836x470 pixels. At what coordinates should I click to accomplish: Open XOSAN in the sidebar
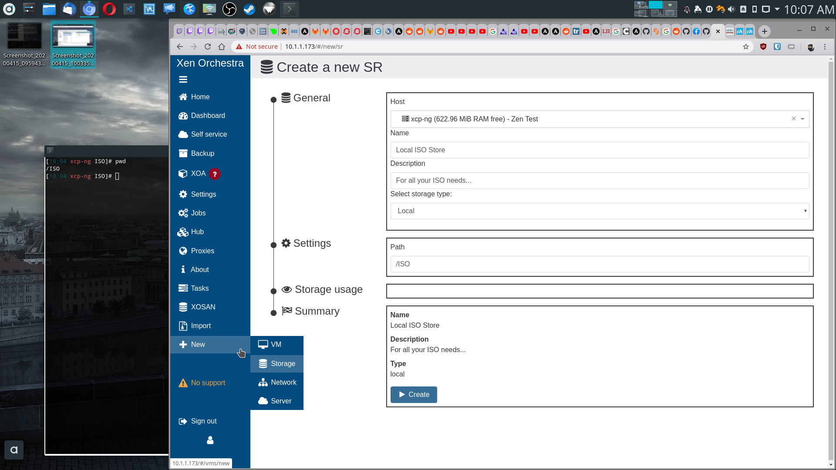210,307
